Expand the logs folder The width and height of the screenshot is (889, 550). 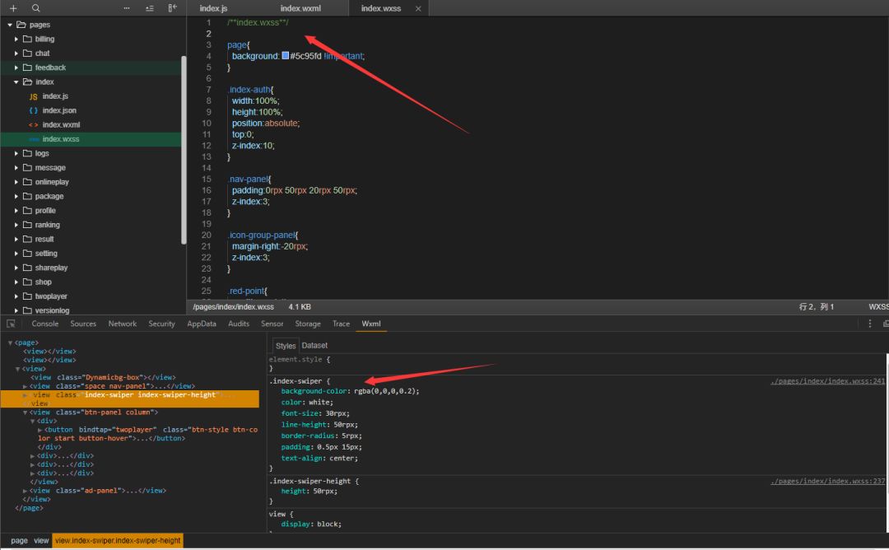point(16,153)
